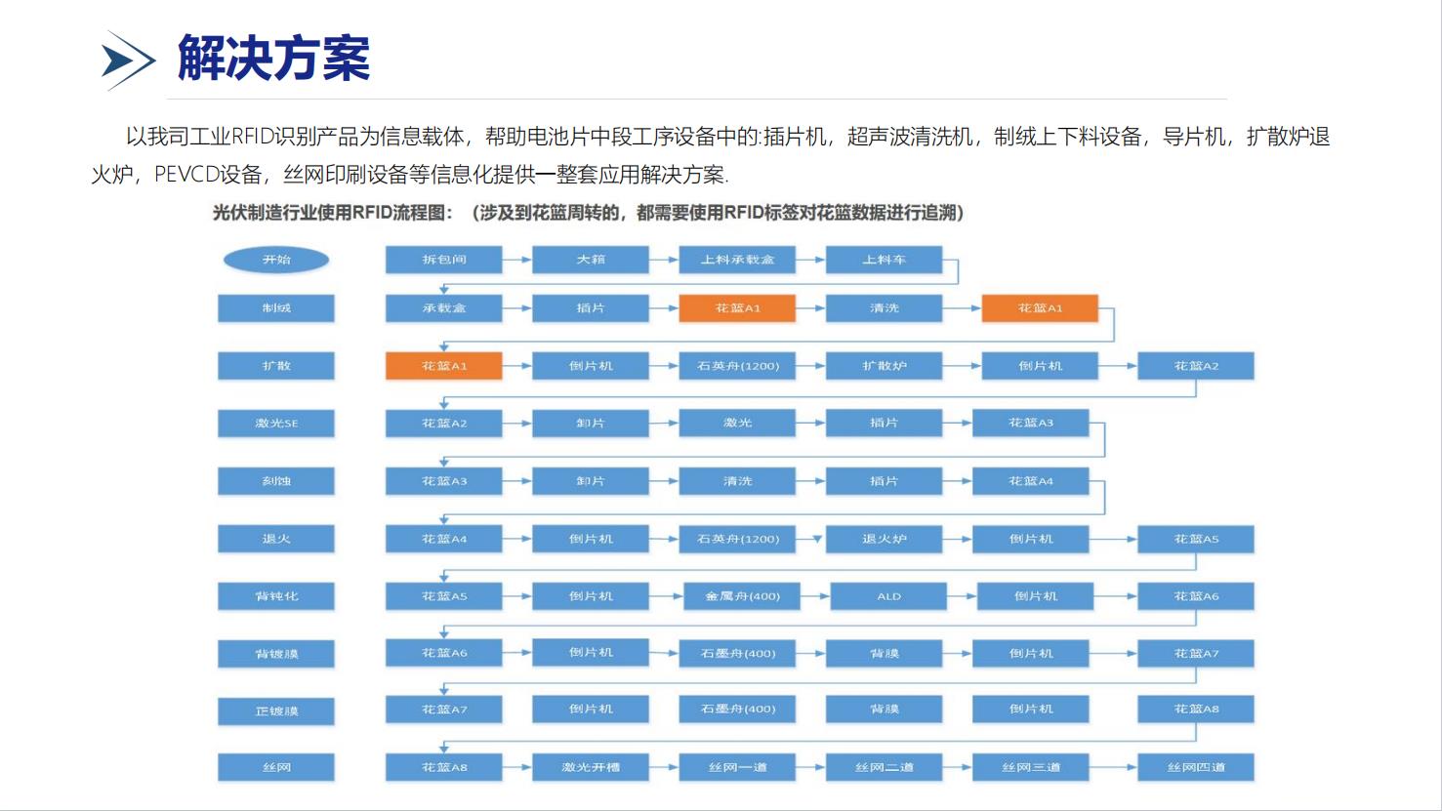Select the 扩散炉 process box

[884, 366]
